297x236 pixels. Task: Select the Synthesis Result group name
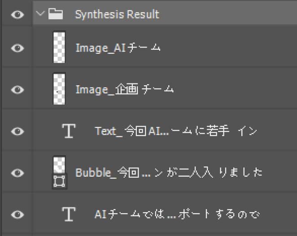pos(117,14)
